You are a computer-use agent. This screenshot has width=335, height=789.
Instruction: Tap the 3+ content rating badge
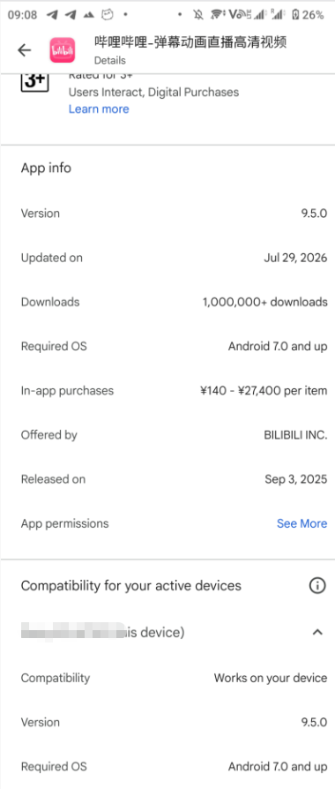(34, 82)
